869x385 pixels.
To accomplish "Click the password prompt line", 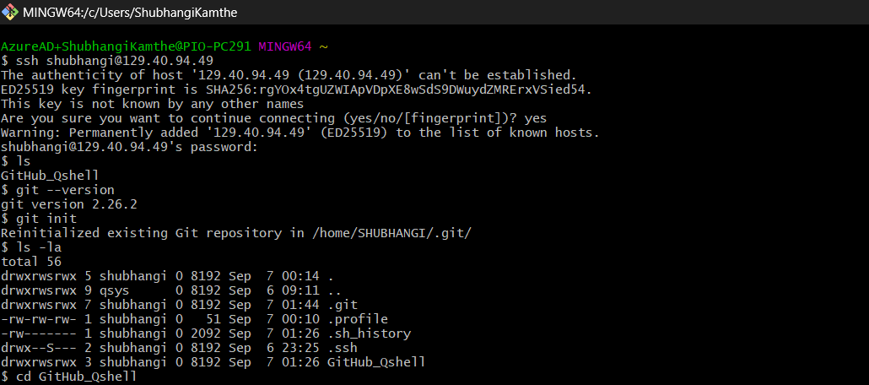I will pyautogui.click(x=128, y=147).
